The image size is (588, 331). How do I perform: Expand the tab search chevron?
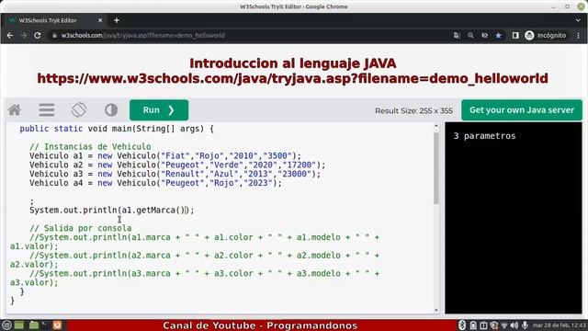578,20
